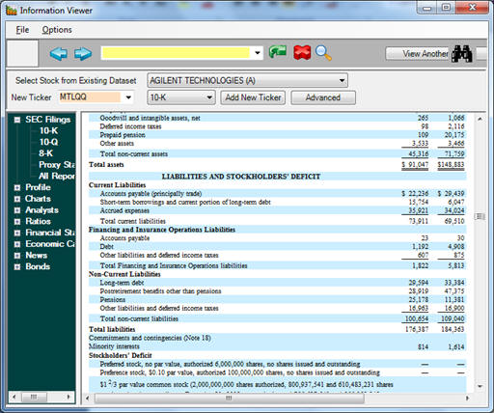Click the MTLQQ ticker input field
494x413 pixels.
[x=90, y=97]
